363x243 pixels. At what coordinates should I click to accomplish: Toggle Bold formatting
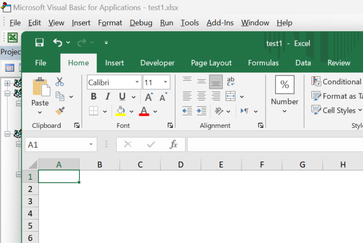pos(94,97)
